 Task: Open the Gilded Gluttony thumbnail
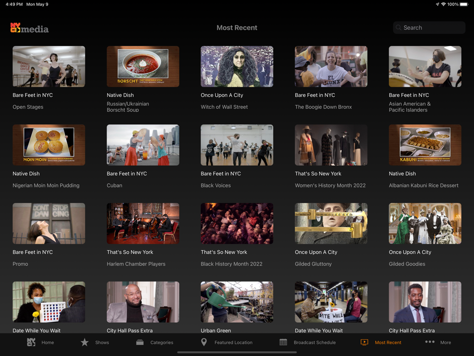pyautogui.click(x=331, y=224)
